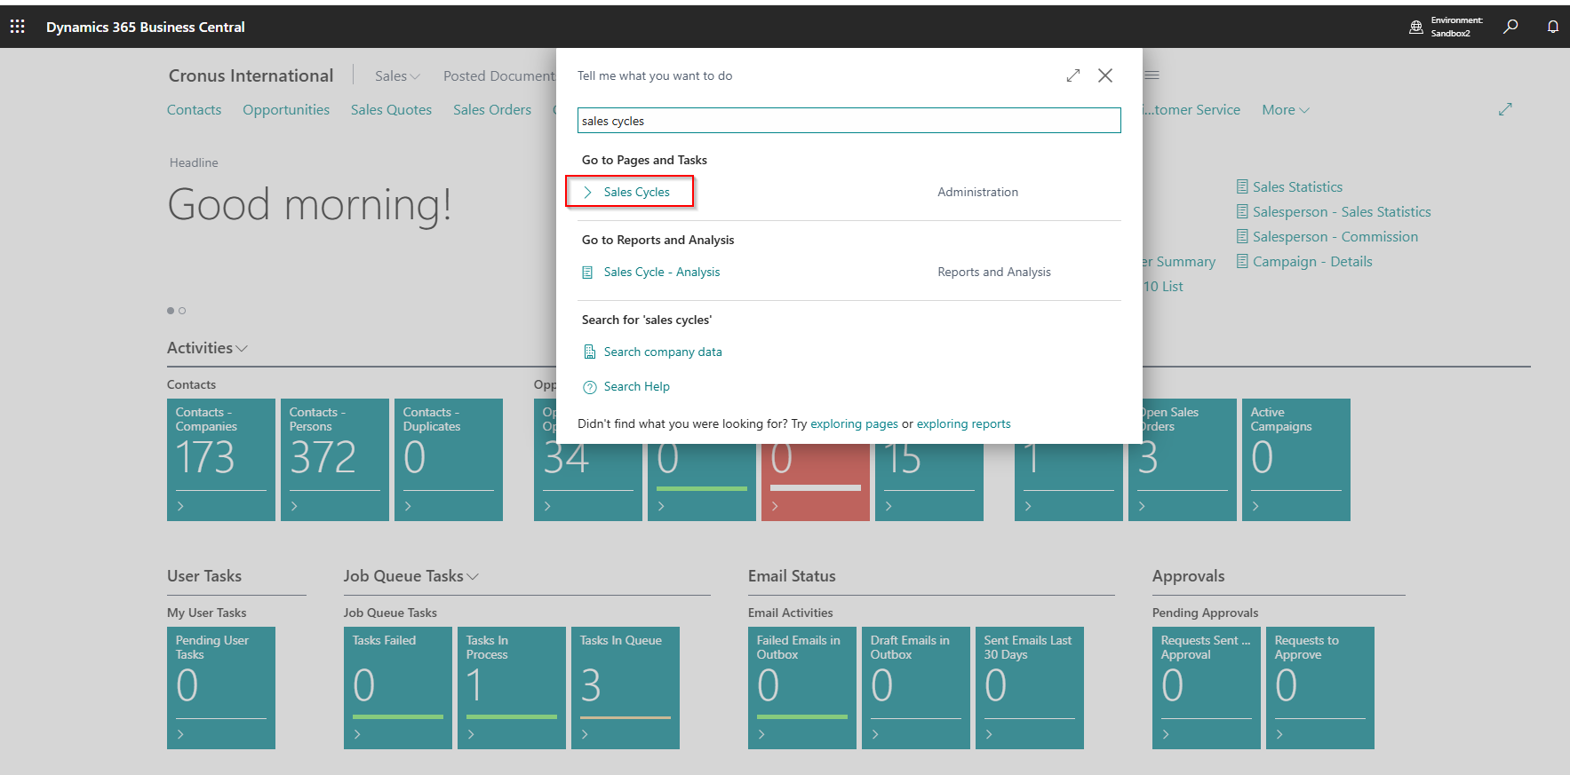
Task: Open the Tasks In Process tile
Action: [x=512, y=688]
